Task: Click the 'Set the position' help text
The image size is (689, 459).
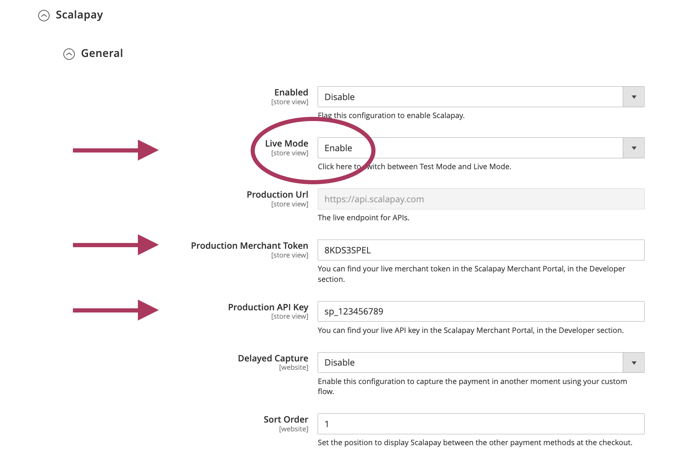Action: pyautogui.click(x=475, y=442)
